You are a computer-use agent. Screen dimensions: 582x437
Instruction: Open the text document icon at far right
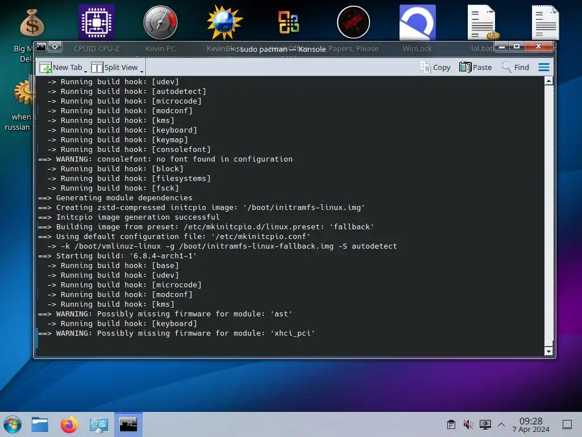coord(545,22)
